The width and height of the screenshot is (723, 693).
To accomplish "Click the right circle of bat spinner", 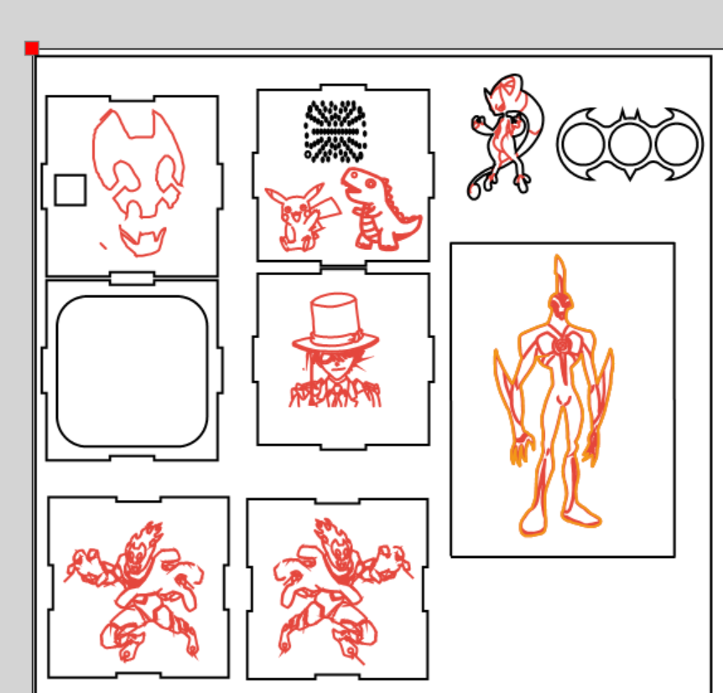I will coord(676,144).
